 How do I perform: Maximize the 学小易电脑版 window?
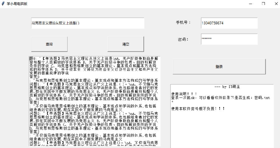[264, 3]
